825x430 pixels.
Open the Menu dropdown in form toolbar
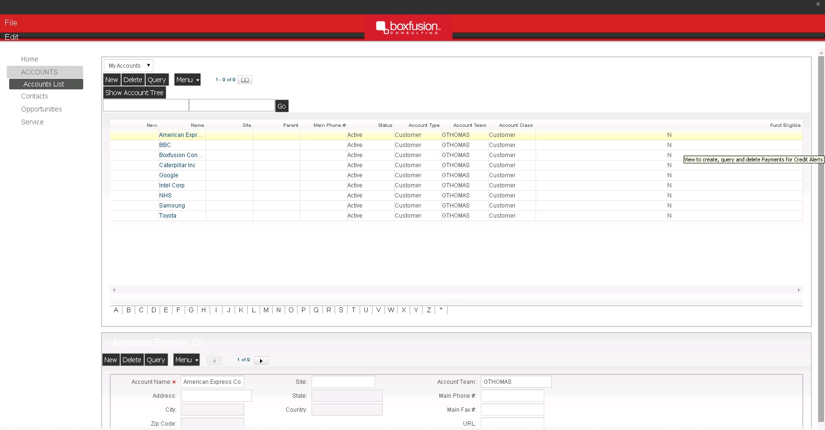[187, 360]
